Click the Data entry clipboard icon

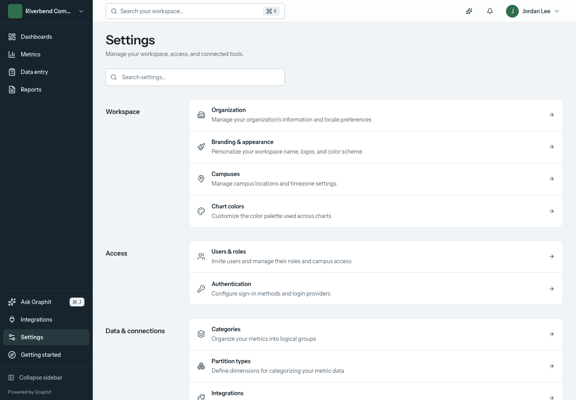click(12, 72)
